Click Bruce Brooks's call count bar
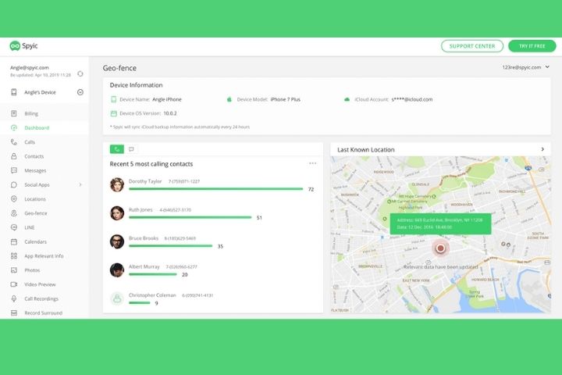The width and height of the screenshot is (562, 375). (x=171, y=246)
